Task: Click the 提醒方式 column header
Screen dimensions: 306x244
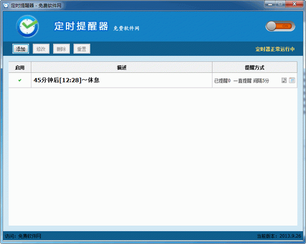Action: click(254, 67)
